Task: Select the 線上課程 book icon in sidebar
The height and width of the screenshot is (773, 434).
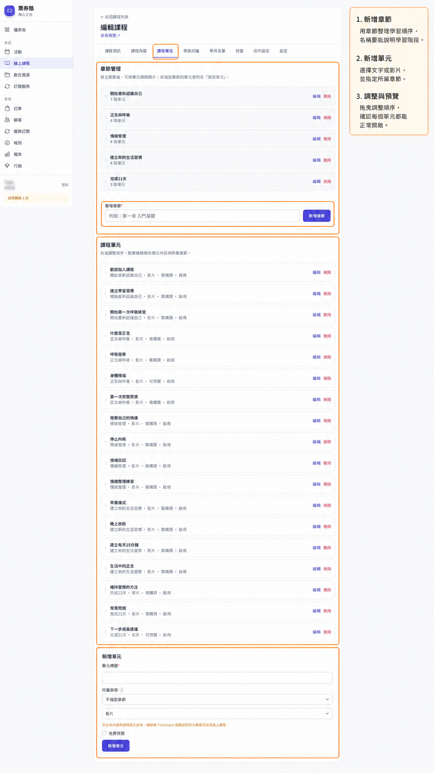Action: pyautogui.click(x=7, y=63)
